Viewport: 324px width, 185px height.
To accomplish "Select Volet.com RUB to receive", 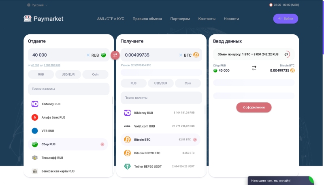I will (160, 126).
